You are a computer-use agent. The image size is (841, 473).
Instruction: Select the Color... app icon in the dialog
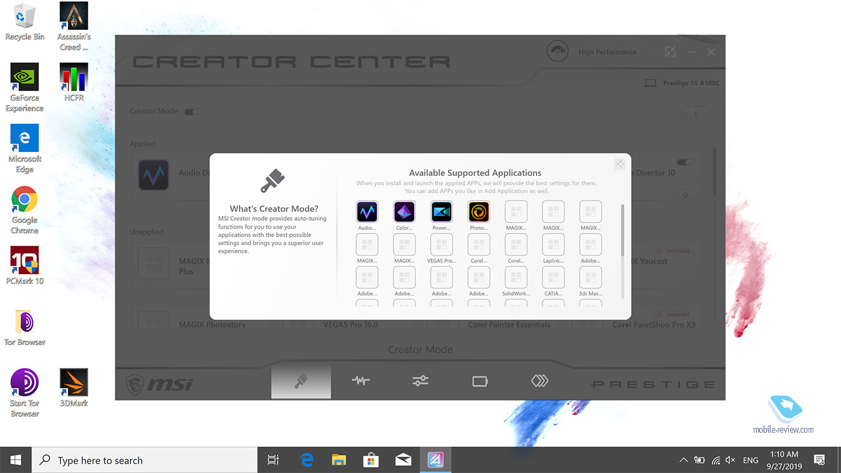404,212
